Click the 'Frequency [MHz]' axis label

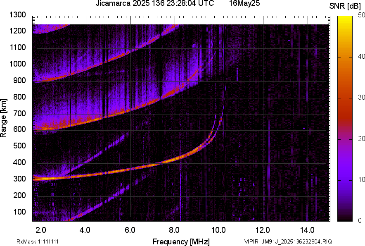click(181, 241)
